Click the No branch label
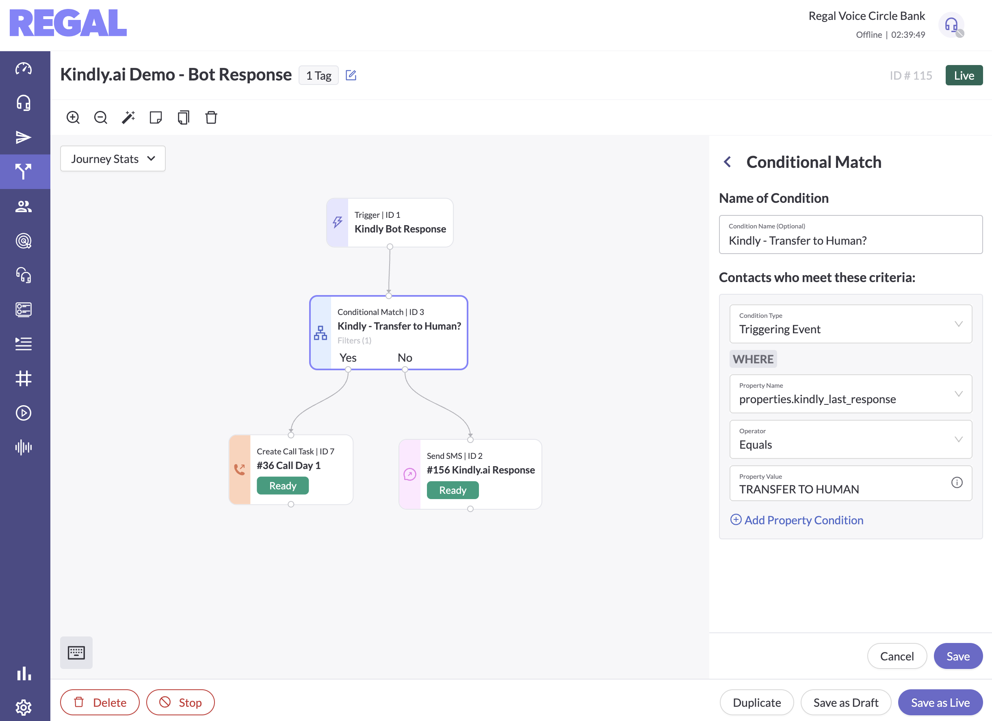Image resolution: width=992 pixels, height=721 pixels. point(405,357)
